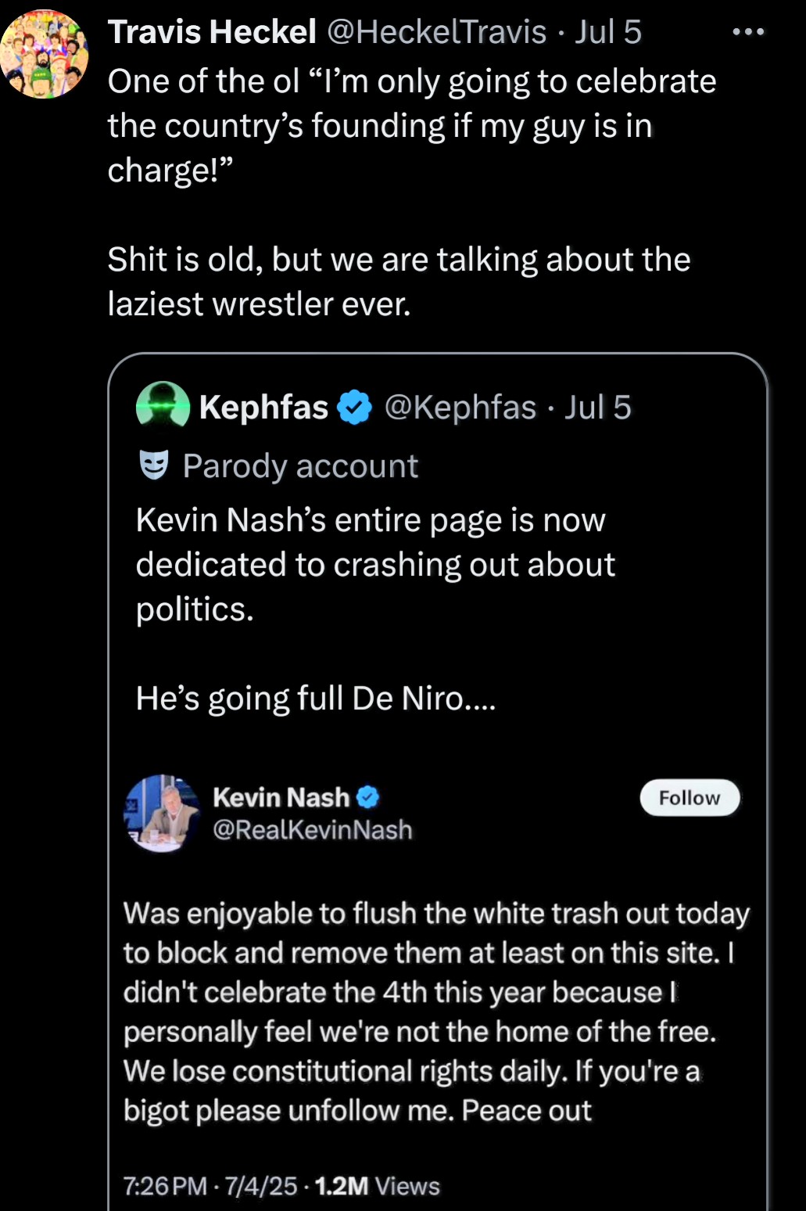Open the @RealKevinNash handle
Viewport: 806px width, 1211px height.
tap(312, 829)
